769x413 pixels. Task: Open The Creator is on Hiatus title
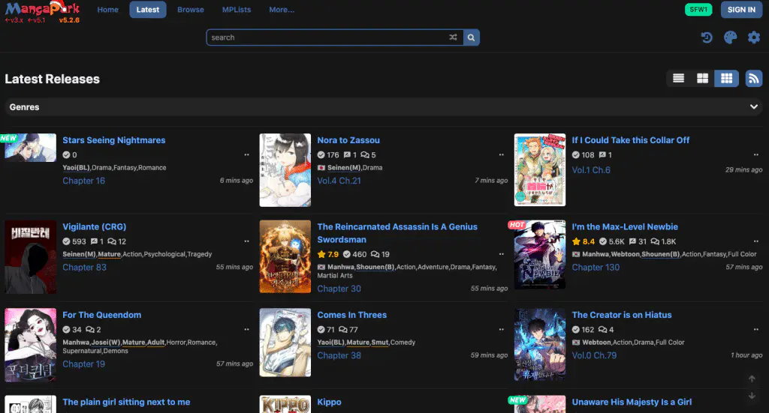coord(622,315)
